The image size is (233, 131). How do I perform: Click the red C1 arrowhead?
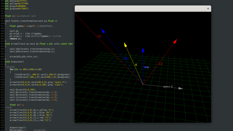(175, 41)
